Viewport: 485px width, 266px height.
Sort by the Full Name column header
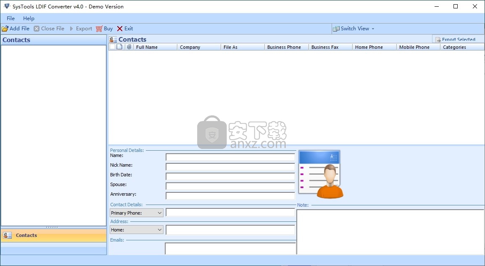tap(155, 47)
